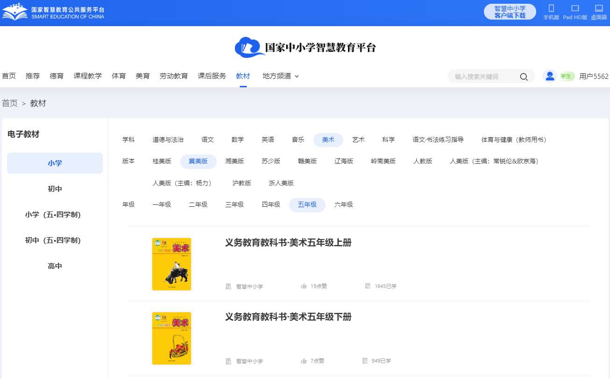610x379 pixels.
Task: Choose the 科学 subject filter
Action: pos(389,140)
